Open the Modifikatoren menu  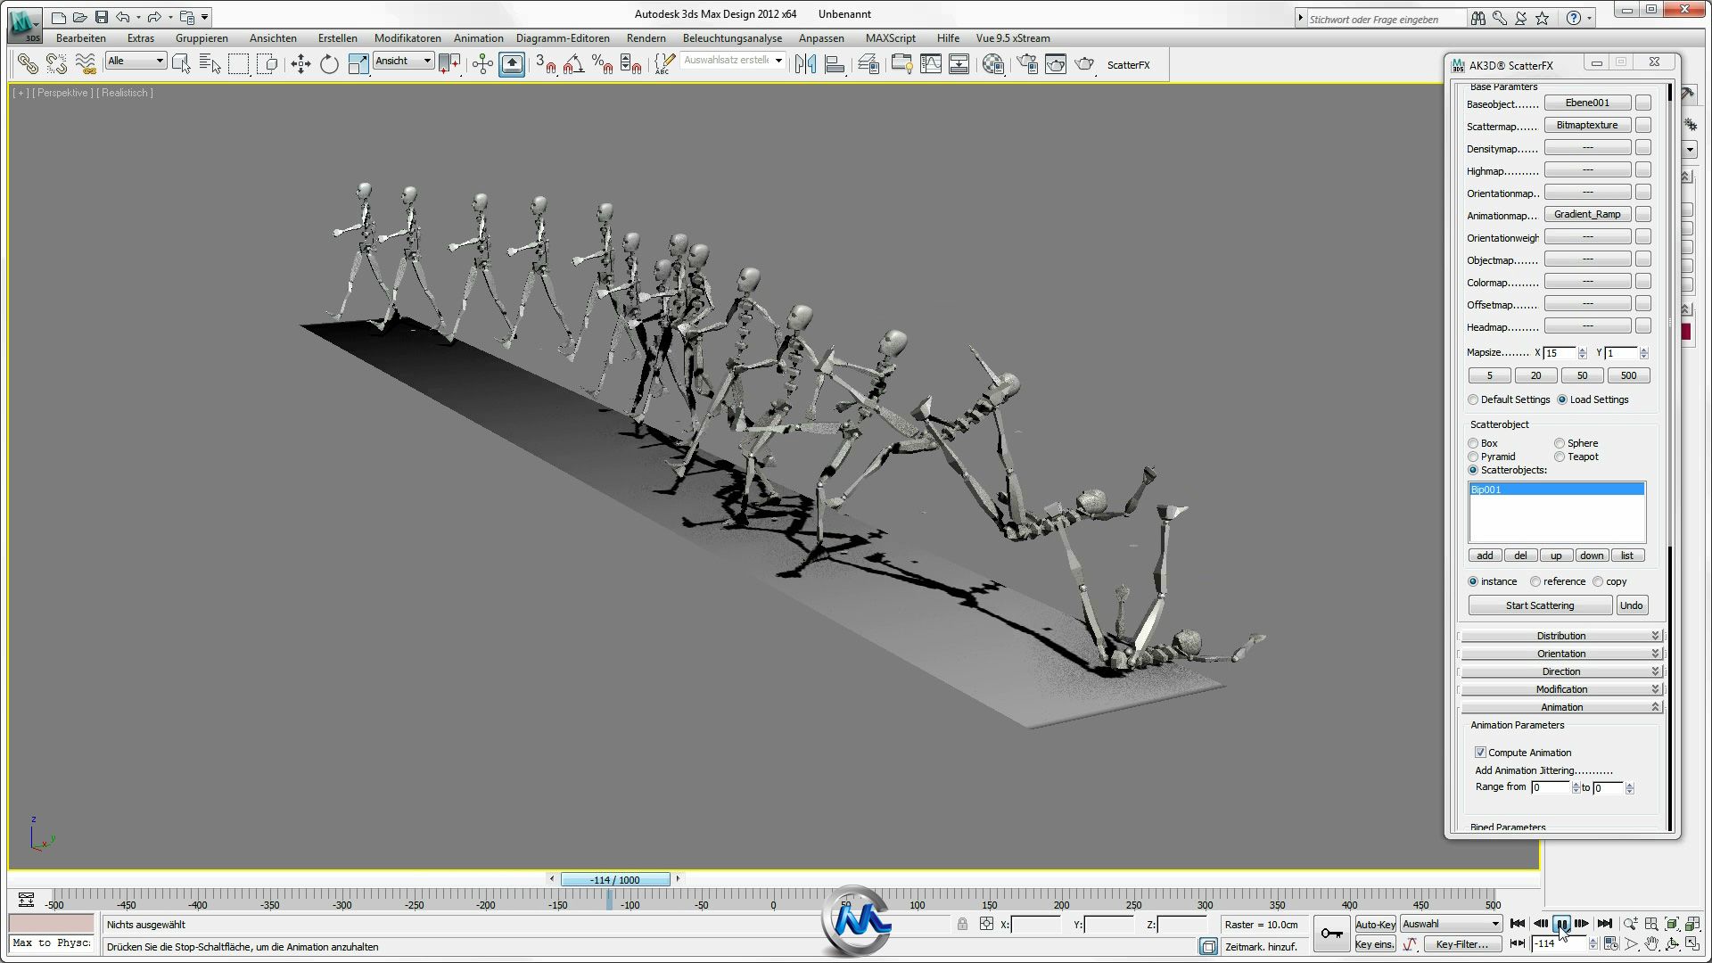coord(408,37)
